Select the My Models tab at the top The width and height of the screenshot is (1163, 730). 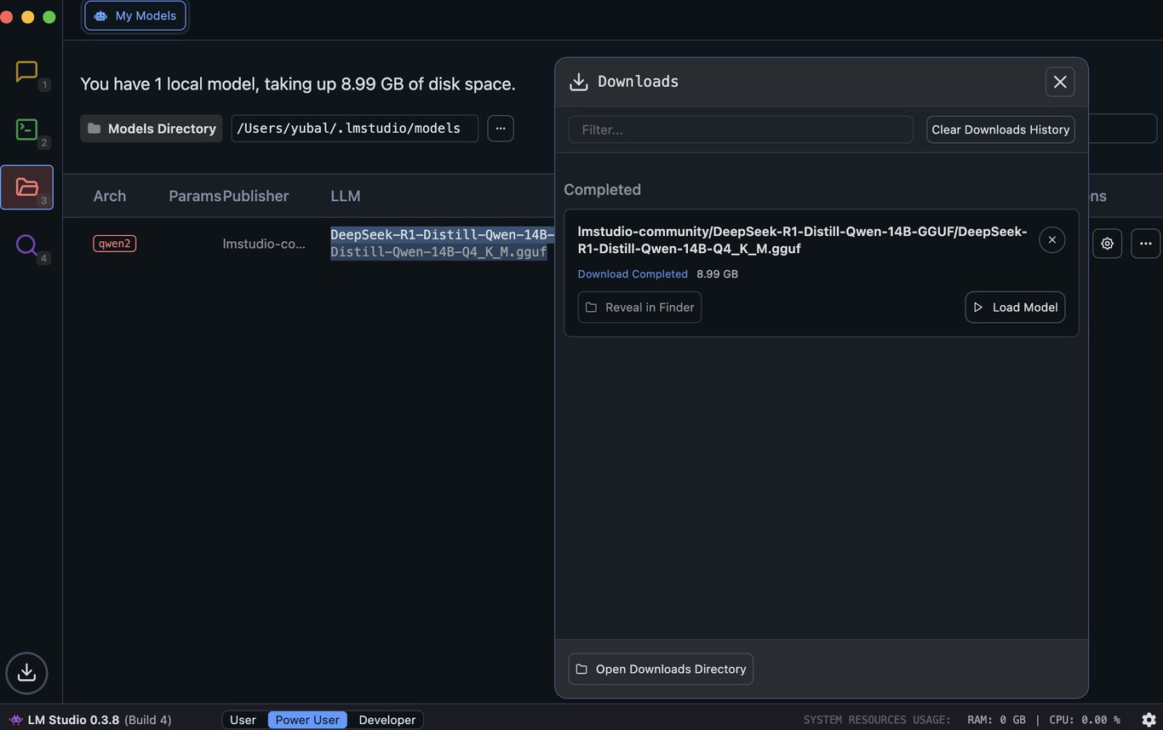click(135, 14)
